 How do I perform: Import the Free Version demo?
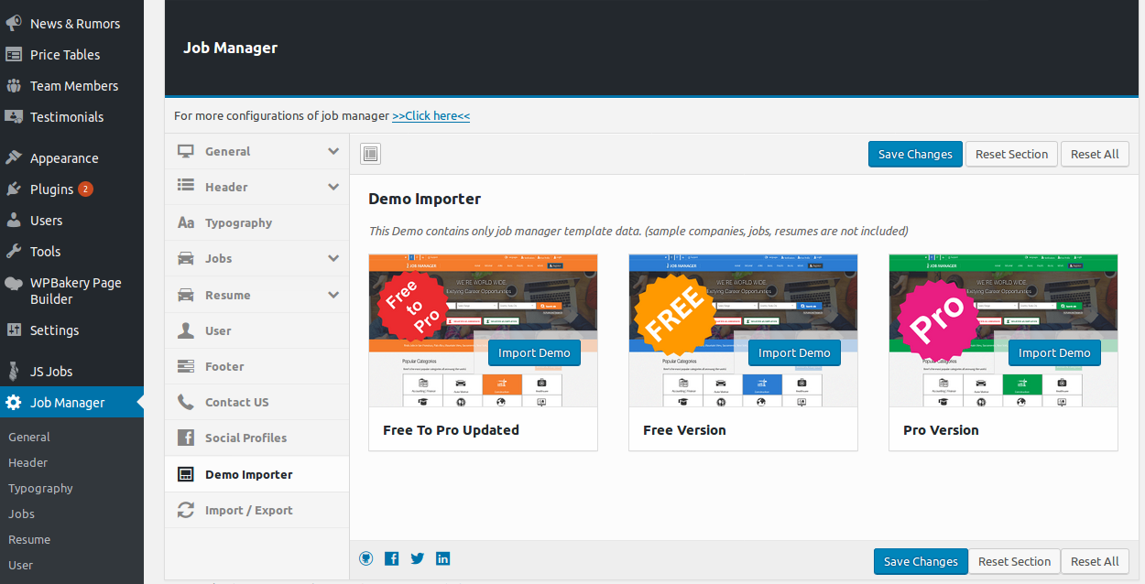(794, 353)
